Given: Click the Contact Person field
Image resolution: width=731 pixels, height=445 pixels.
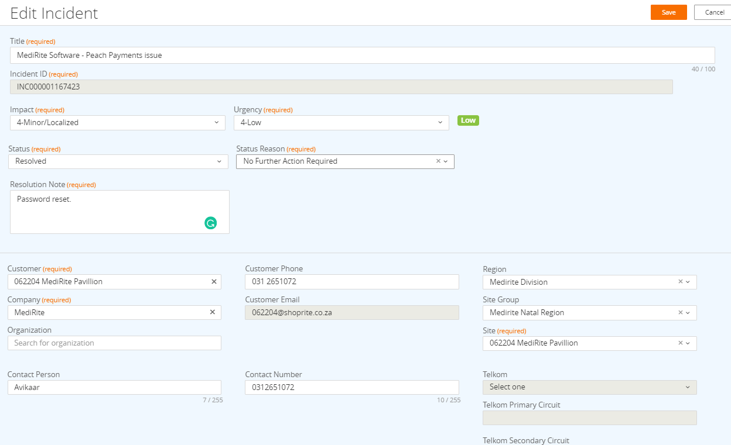Looking at the screenshot, I should 114,387.
